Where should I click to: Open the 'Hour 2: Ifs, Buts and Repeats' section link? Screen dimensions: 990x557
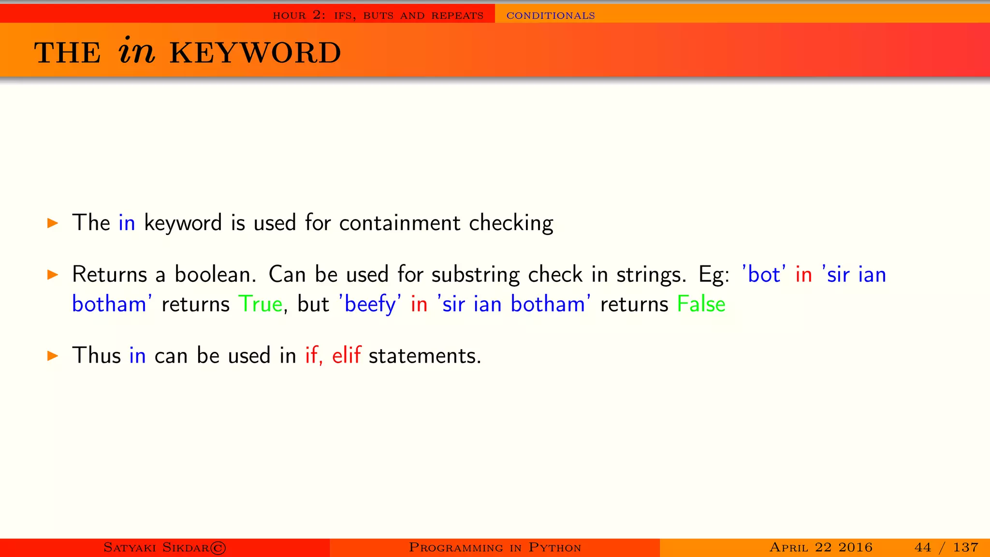point(378,15)
